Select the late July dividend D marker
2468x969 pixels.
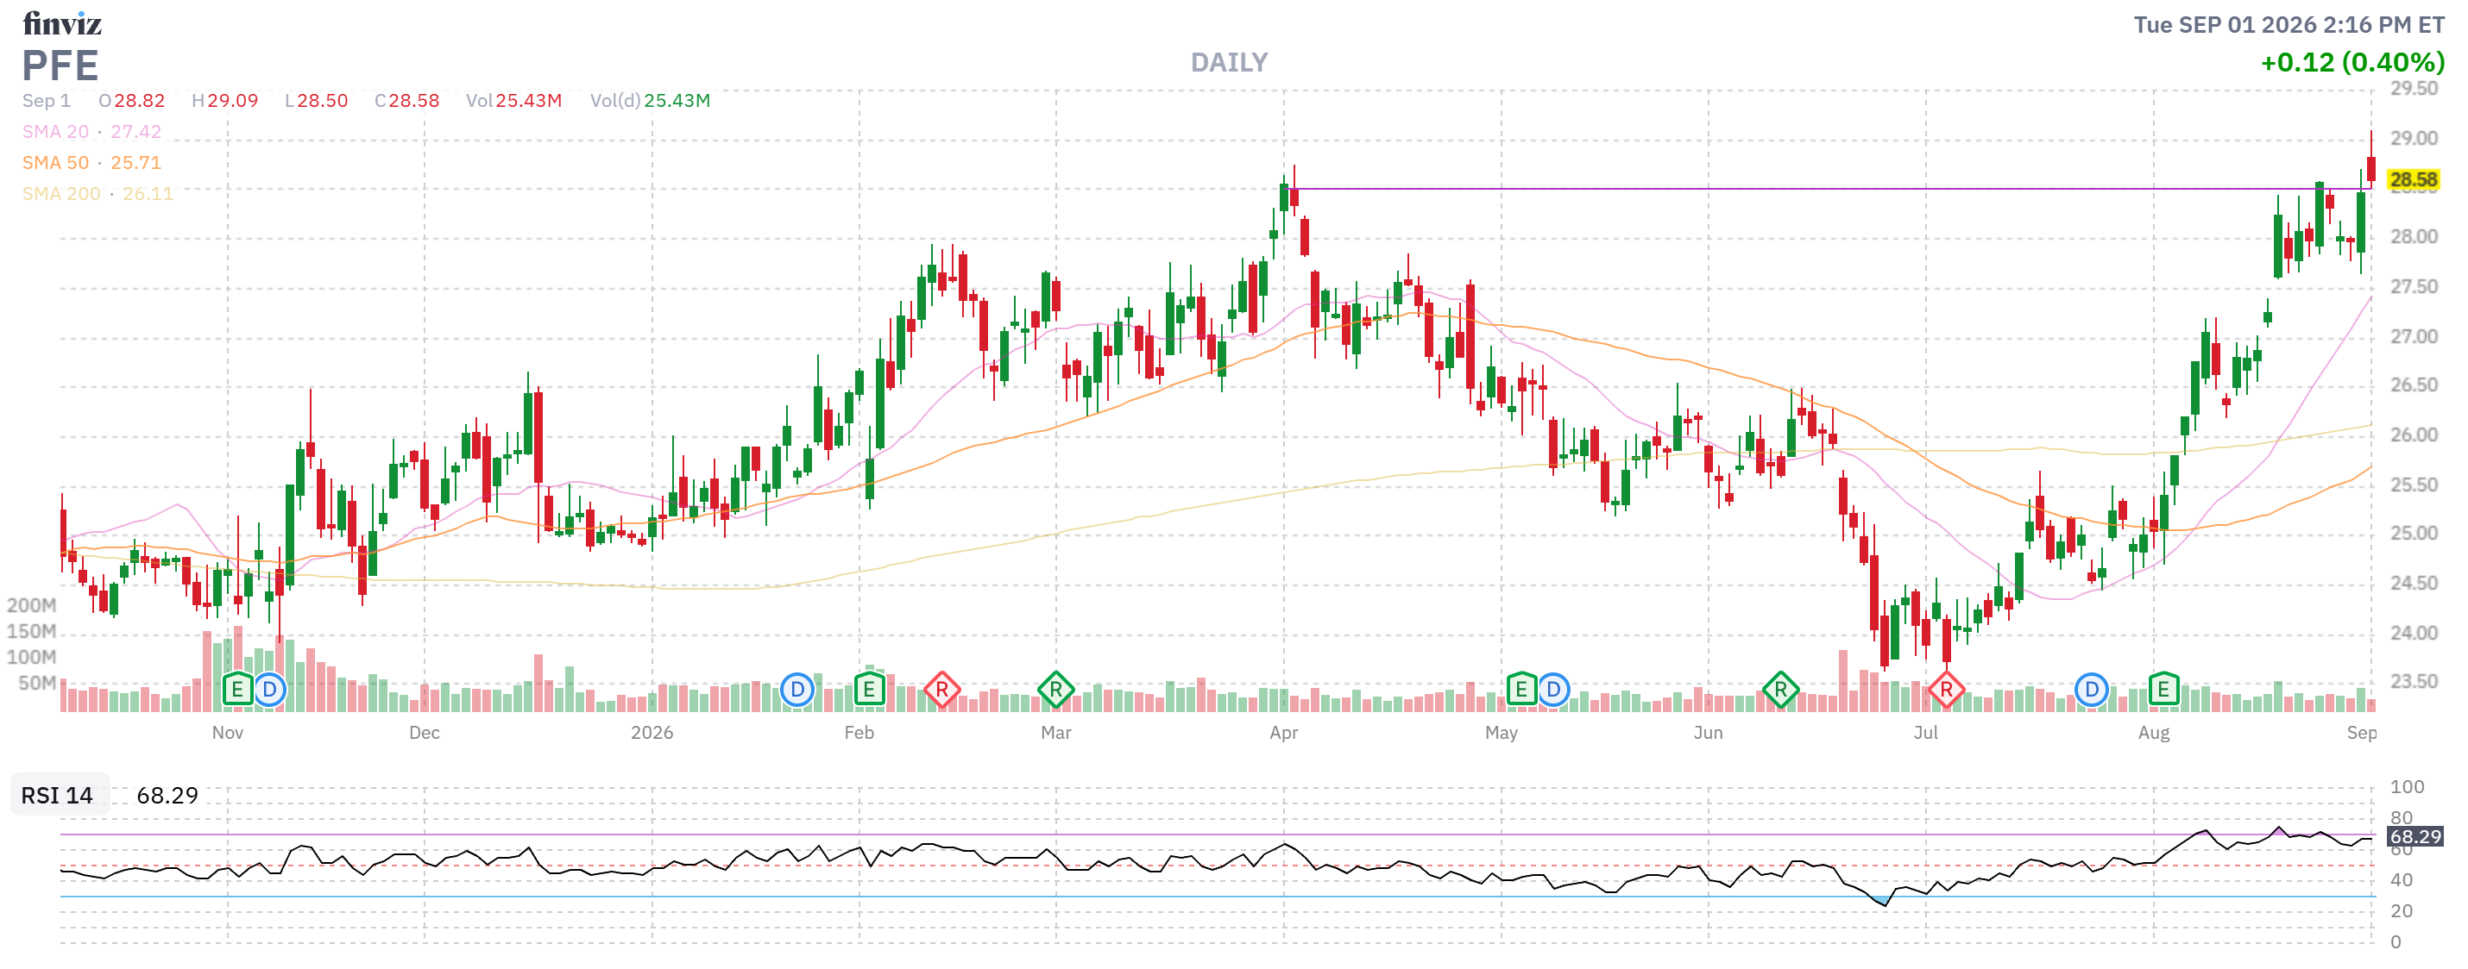[2092, 690]
